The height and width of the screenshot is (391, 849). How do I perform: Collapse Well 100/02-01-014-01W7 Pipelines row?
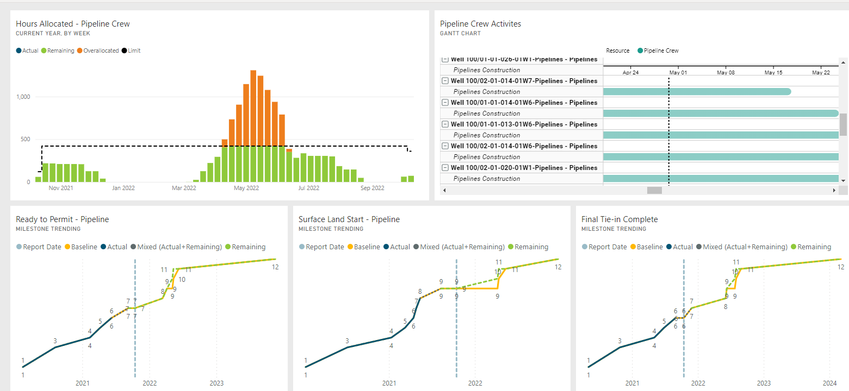pos(445,81)
